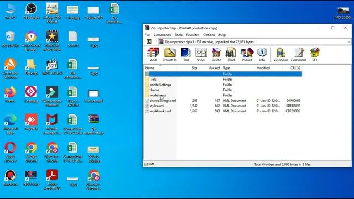This screenshot has height=199, width=354.
Task: Select the styles.xml file
Action: (223, 106)
